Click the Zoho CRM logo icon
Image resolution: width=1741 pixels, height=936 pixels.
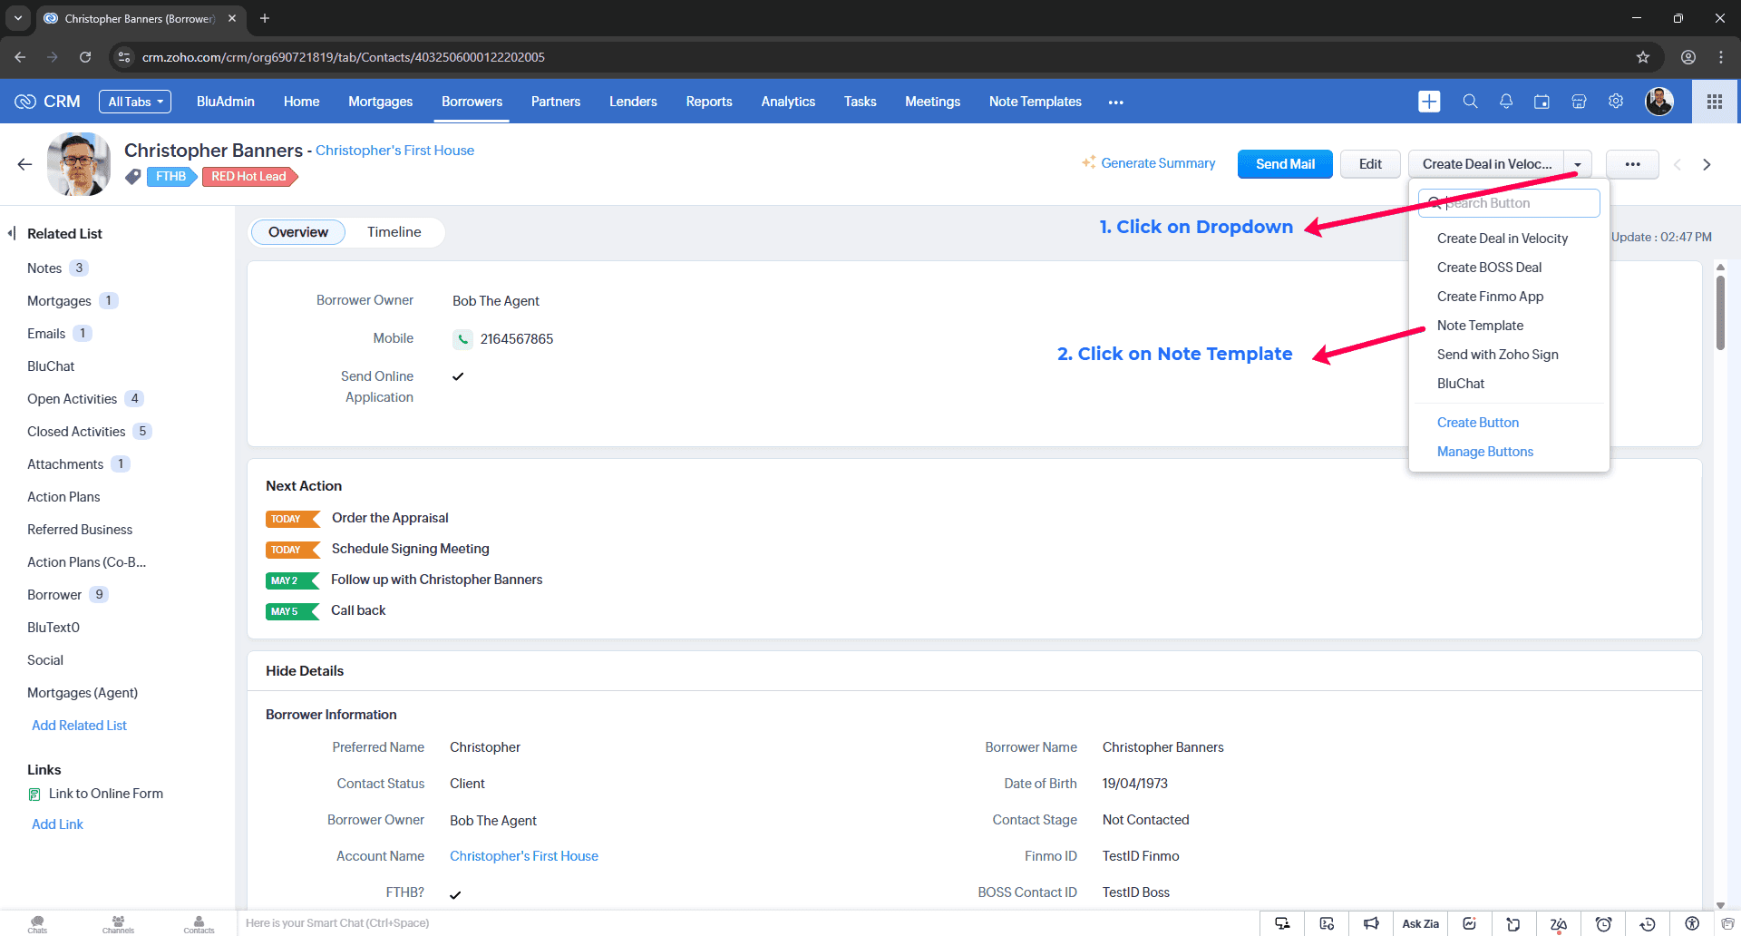(25, 102)
